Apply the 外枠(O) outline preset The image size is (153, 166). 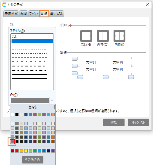click(x=103, y=36)
